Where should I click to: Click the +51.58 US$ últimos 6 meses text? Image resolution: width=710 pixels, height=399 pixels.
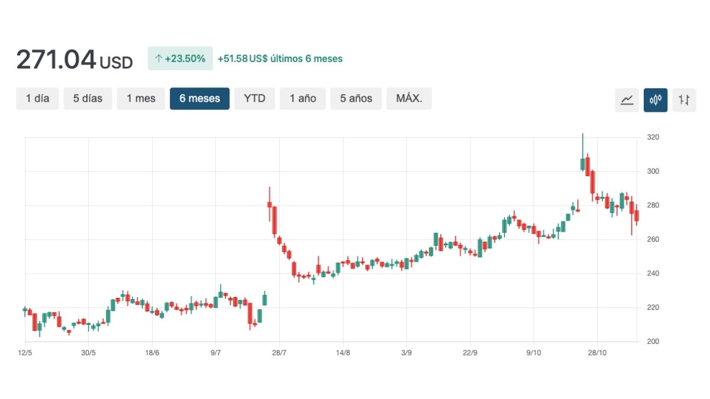[280, 59]
